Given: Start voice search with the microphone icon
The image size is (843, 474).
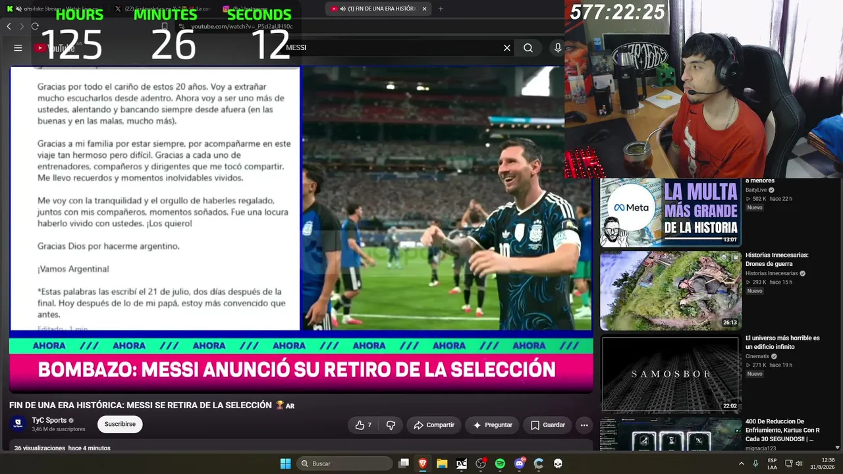Looking at the screenshot, I should point(558,48).
